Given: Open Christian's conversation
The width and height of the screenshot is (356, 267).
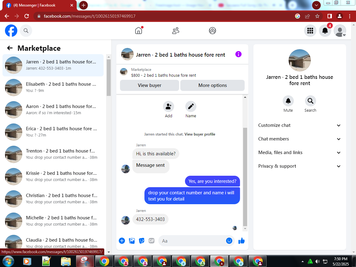Looking at the screenshot, I should click(53, 198).
